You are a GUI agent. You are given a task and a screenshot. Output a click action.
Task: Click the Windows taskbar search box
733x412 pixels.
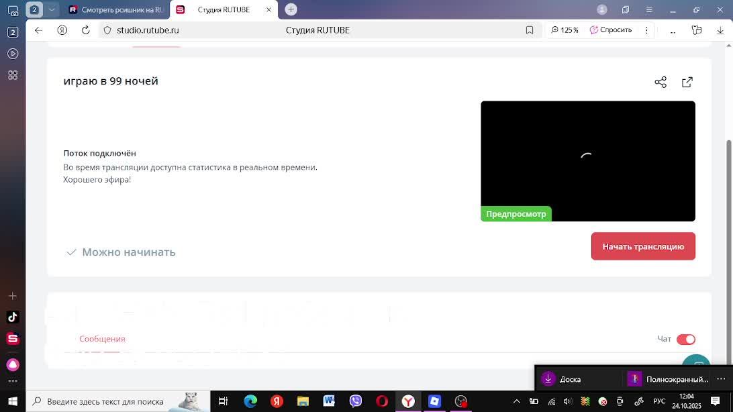tap(118, 401)
